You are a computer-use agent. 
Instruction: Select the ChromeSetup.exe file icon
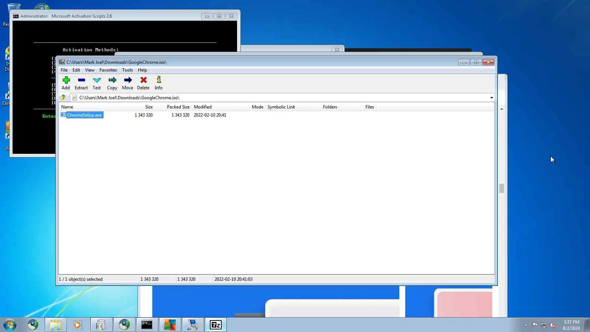[63, 115]
